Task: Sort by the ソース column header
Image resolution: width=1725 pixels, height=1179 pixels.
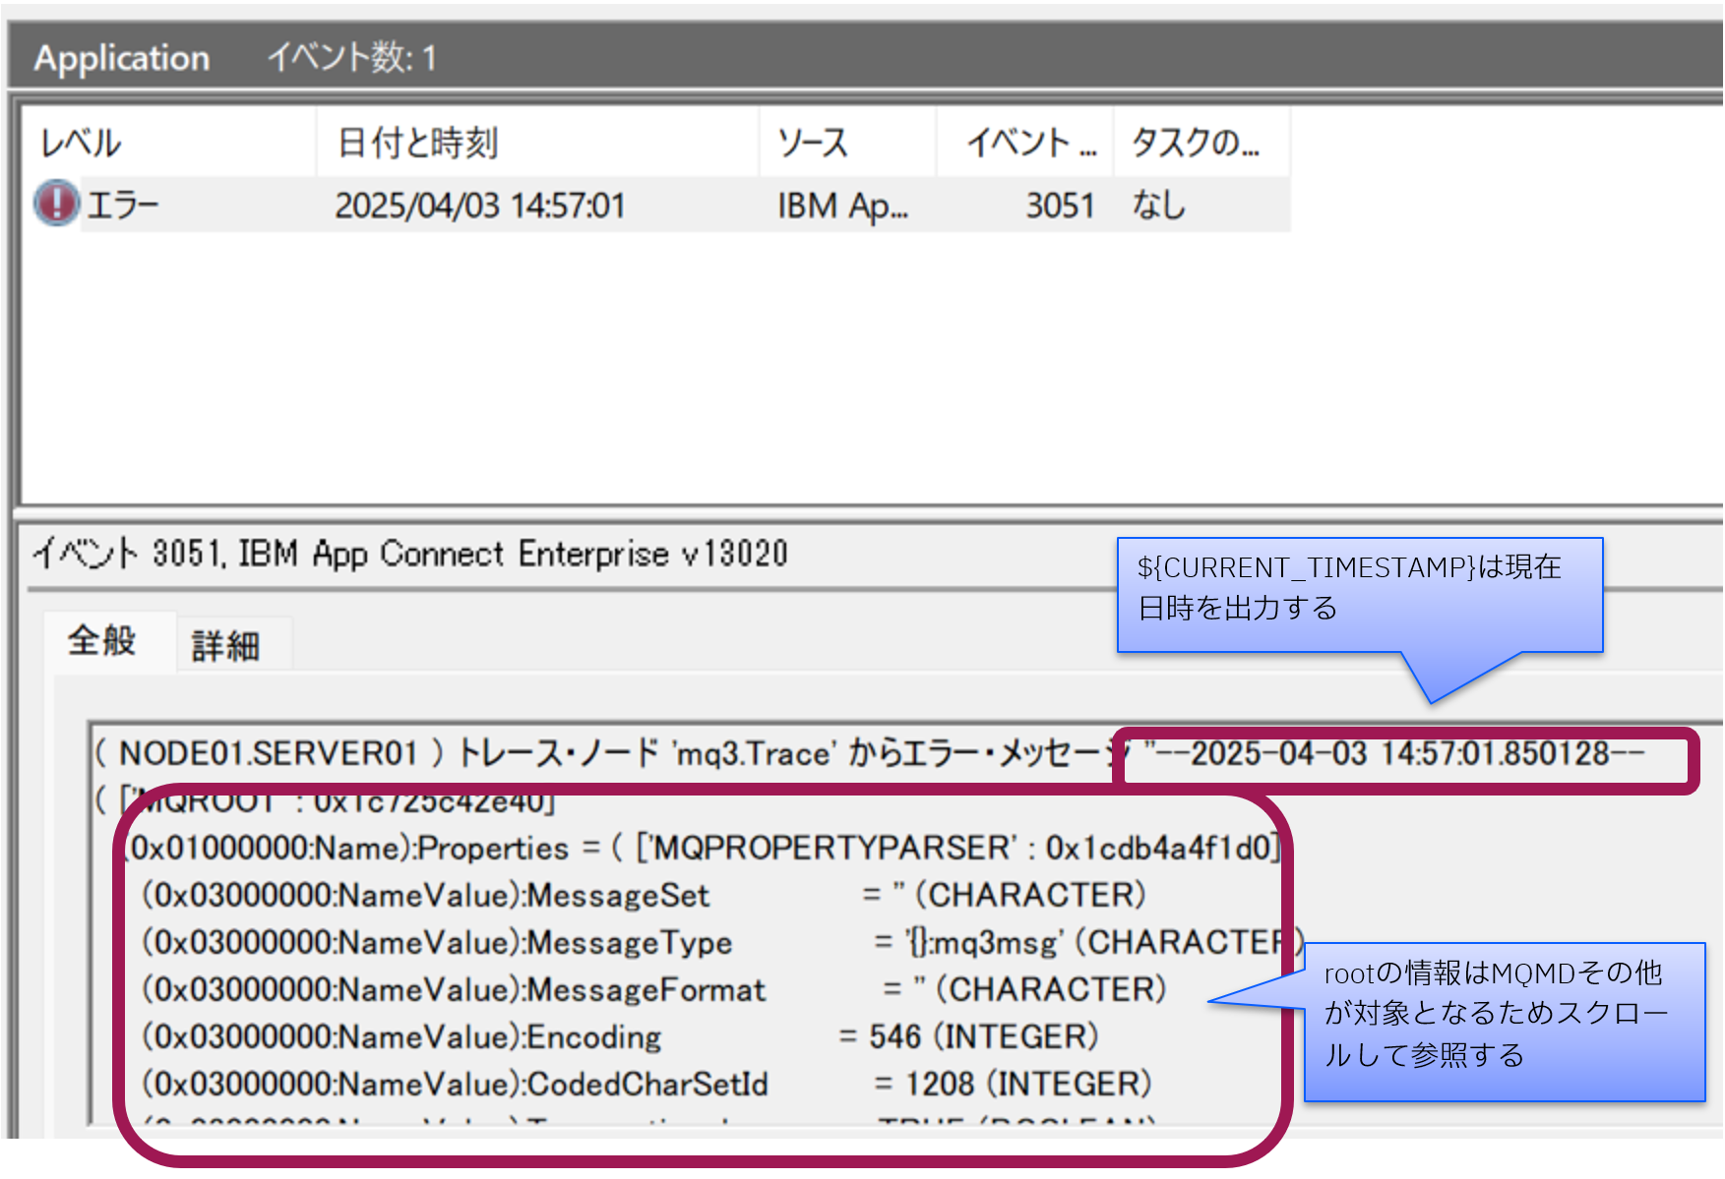Action: coord(847,144)
